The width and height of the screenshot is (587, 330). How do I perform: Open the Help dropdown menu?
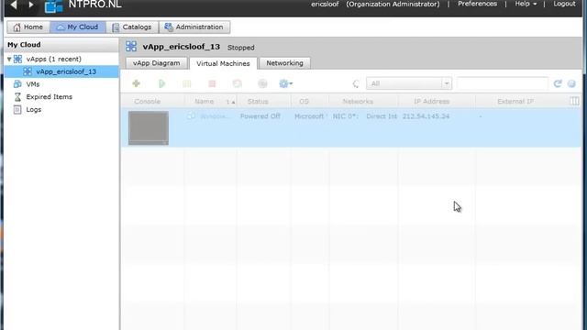526,4
